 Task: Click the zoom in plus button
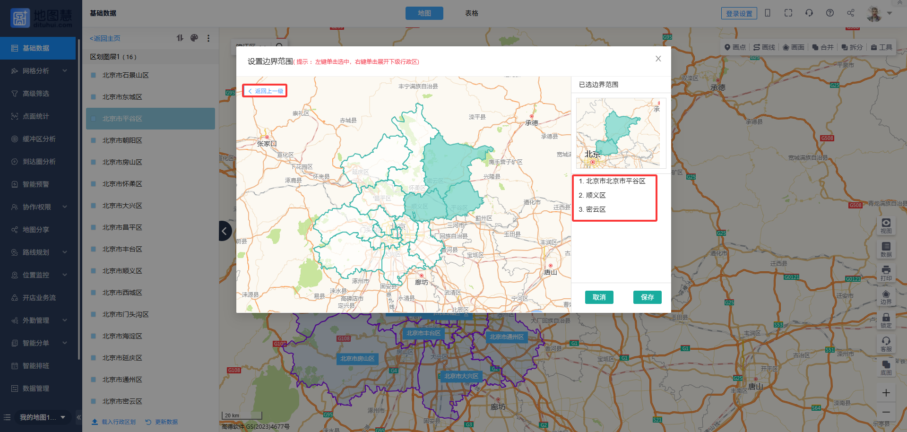pyautogui.click(x=886, y=393)
